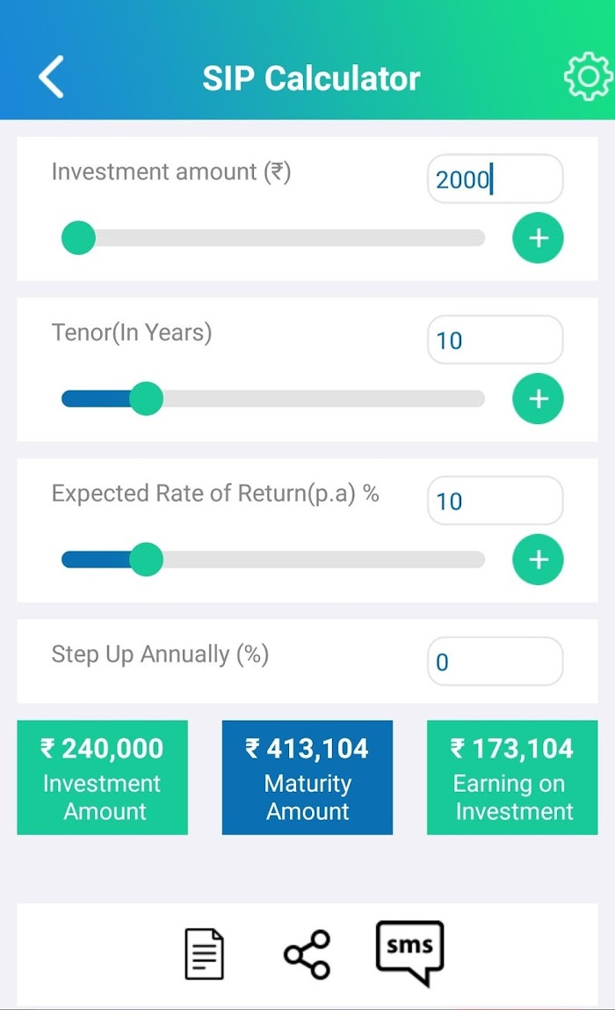Open the document report icon
This screenshot has width=615, height=1010.
[x=204, y=954]
